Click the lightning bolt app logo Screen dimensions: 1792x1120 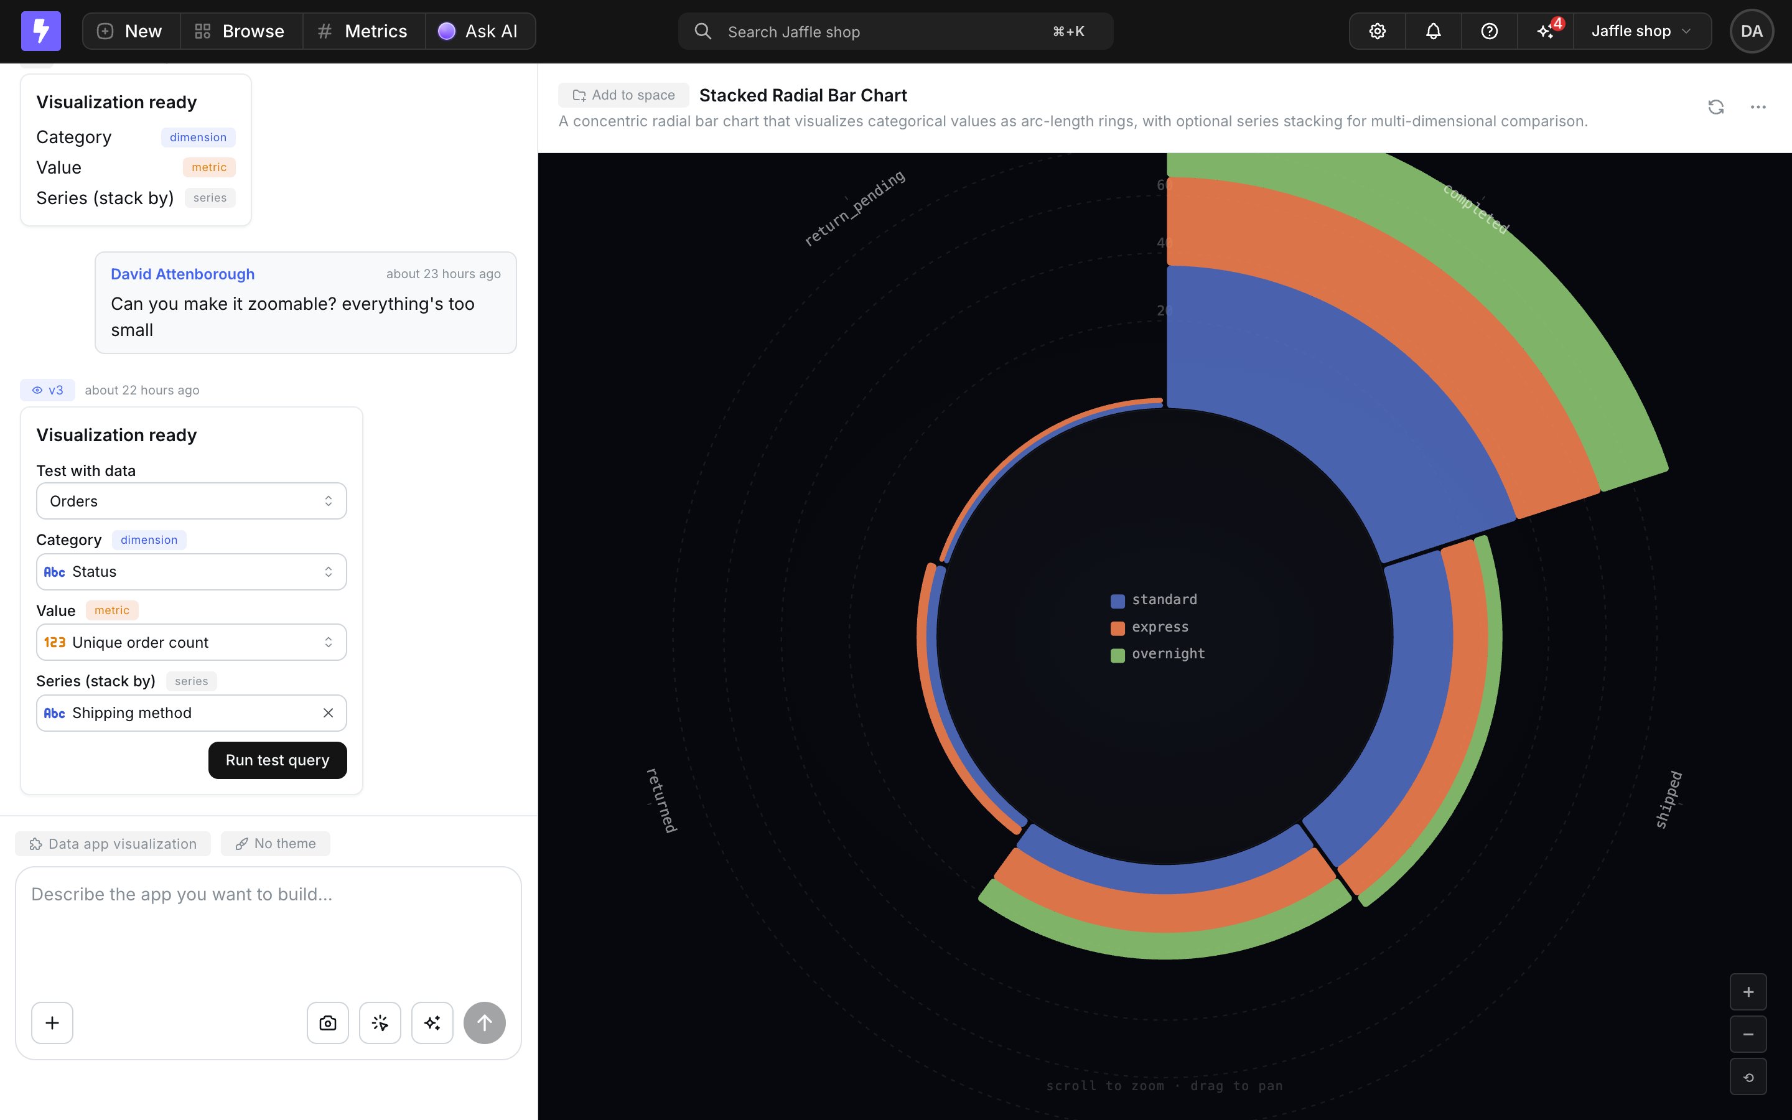(40, 31)
